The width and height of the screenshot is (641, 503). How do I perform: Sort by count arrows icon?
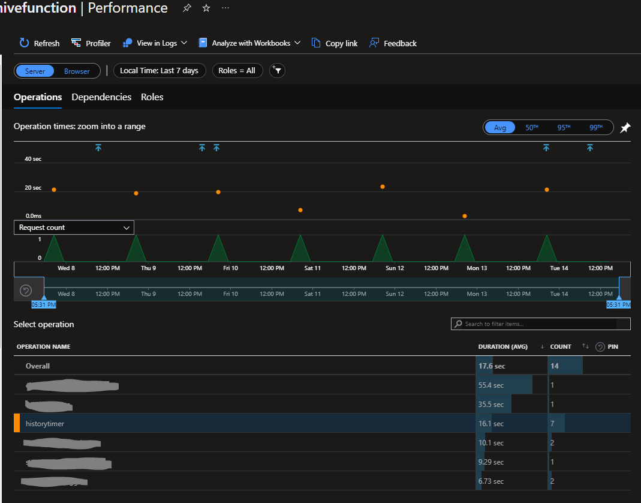coord(585,346)
